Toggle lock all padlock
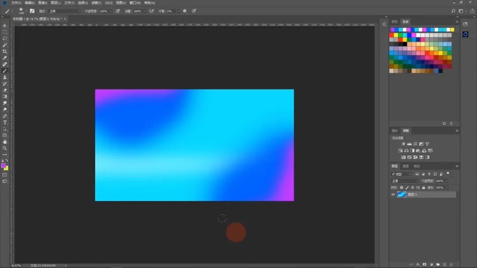This screenshot has width=477, height=268. 424,188
